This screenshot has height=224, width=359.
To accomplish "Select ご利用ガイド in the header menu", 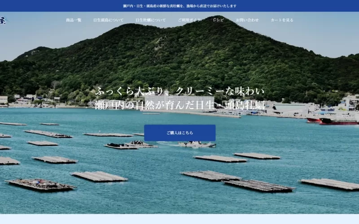I will click(189, 20).
